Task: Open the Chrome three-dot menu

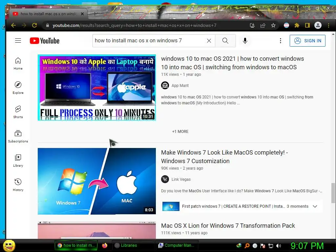Action: pyautogui.click(x=328, y=26)
